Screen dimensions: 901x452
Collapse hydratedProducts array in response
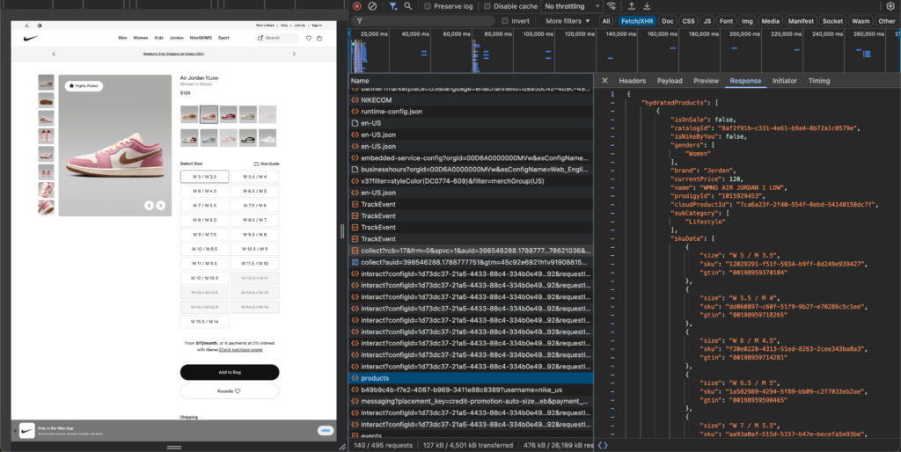(612, 103)
